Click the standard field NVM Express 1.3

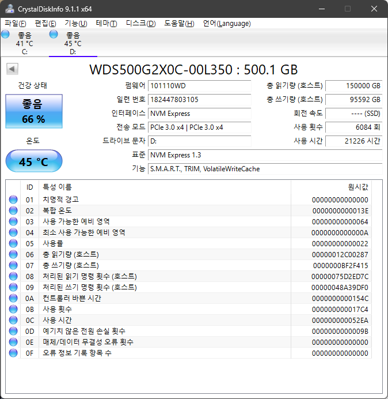point(265,155)
